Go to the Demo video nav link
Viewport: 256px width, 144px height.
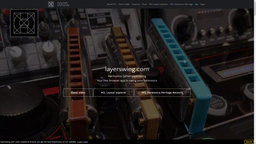[124, 4]
